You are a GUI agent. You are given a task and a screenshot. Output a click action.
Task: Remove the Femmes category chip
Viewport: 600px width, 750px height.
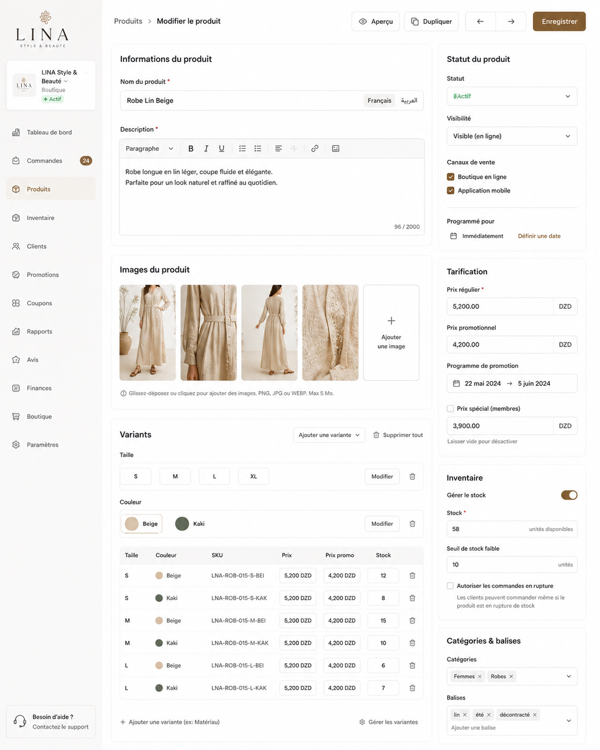480,677
